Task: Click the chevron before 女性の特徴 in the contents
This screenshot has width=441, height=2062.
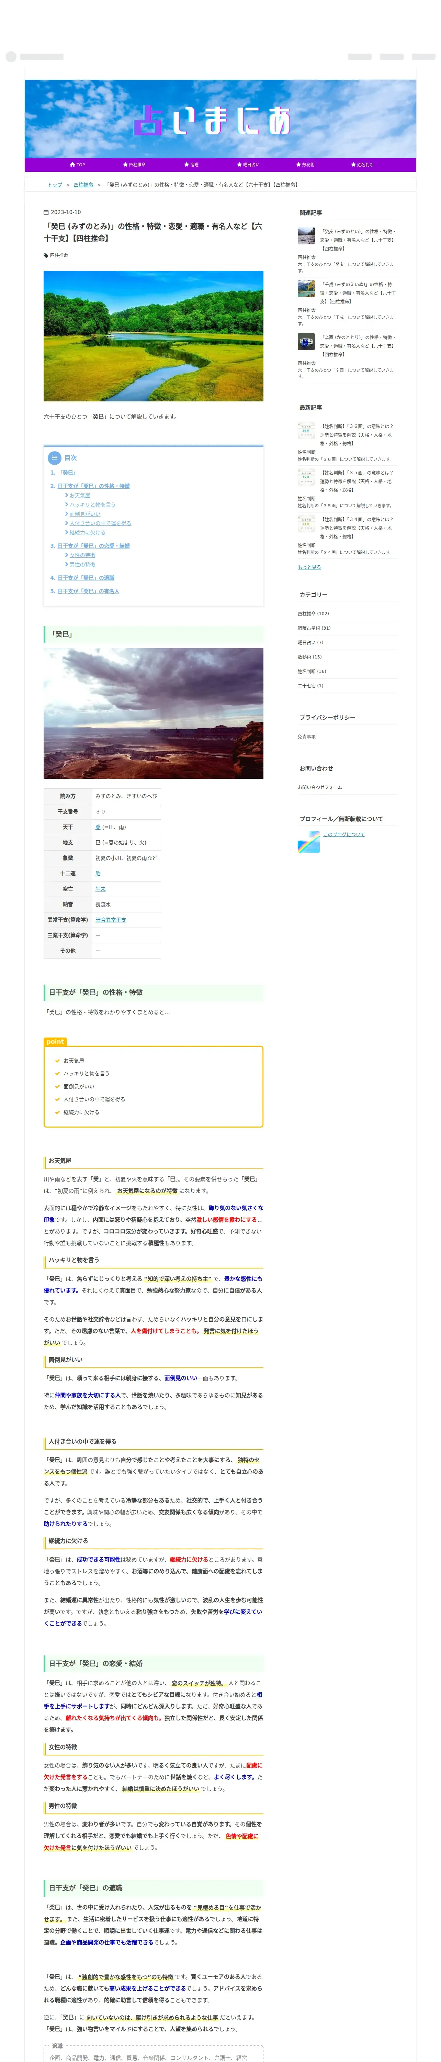Action: tap(66, 555)
